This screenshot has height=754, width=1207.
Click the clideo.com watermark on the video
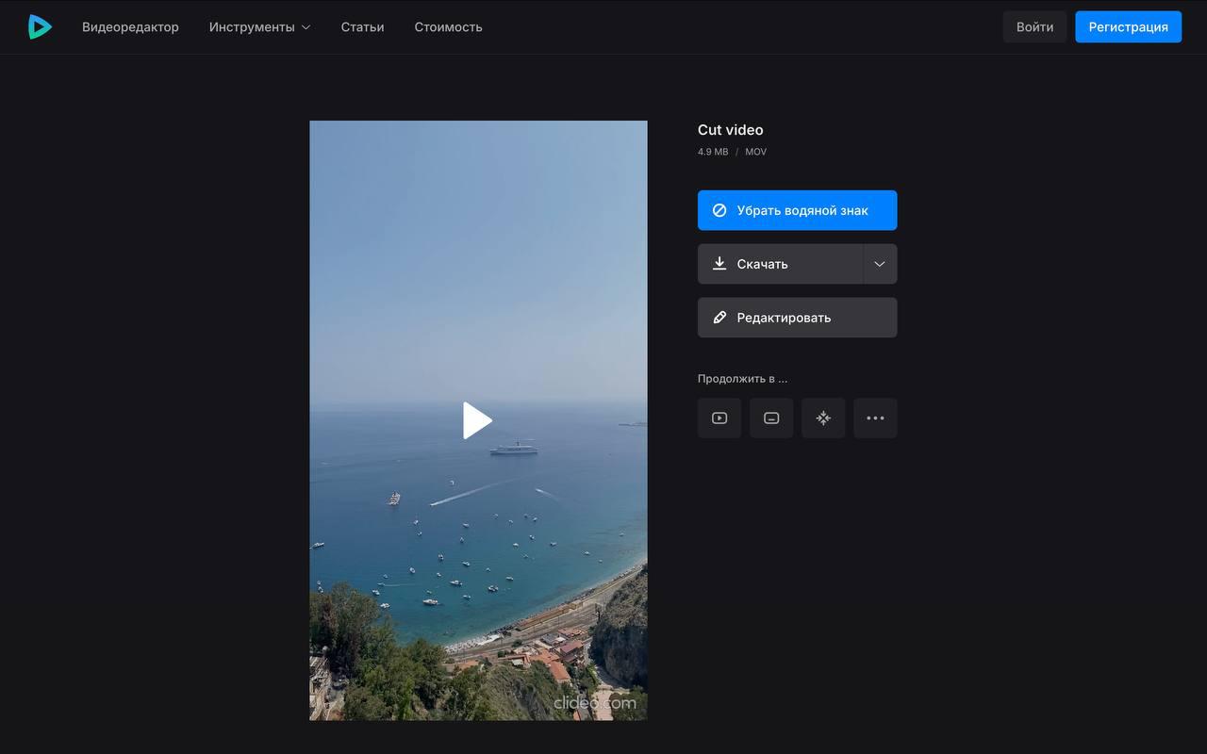(x=594, y=702)
